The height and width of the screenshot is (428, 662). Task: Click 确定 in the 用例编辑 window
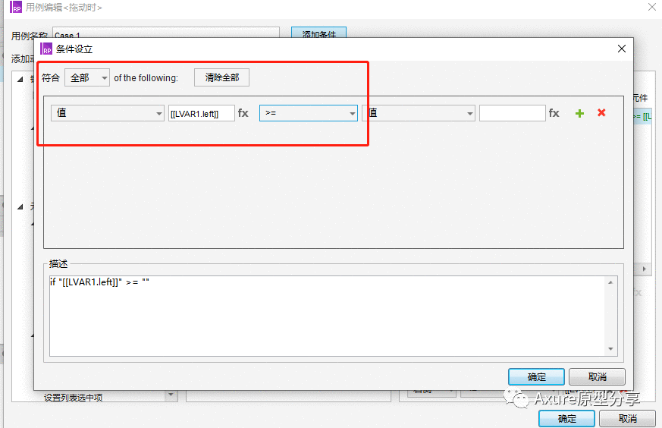point(566,418)
